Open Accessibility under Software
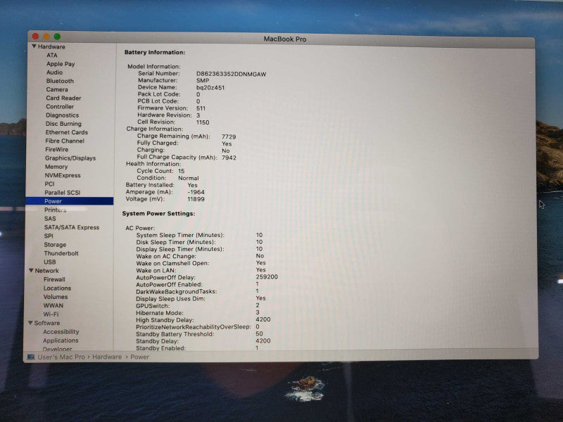The width and height of the screenshot is (563, 422). 61,332
